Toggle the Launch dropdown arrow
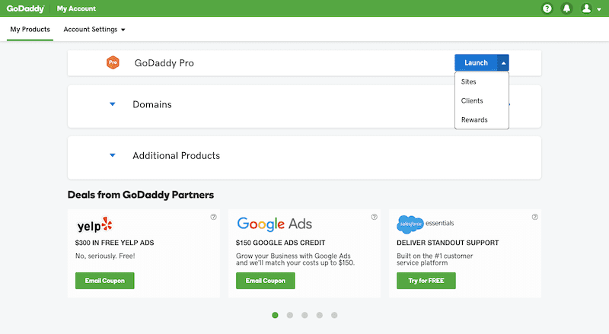609x334 pixels. coord(503,62)
